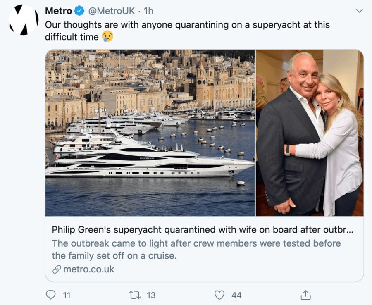
Task: Open the photo of the embracing couple
Action: 310,133
